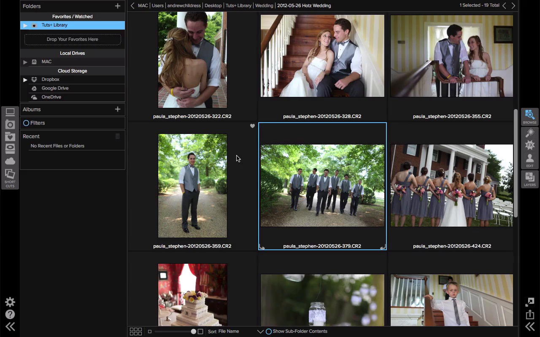The width and height of the screenshot is (540, 337).
Task: Select thumbnail paula_stephen-20120526-328.CR2
Action: click(322, 56)
